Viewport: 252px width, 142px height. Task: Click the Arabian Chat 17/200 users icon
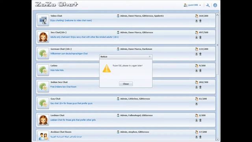196,132
